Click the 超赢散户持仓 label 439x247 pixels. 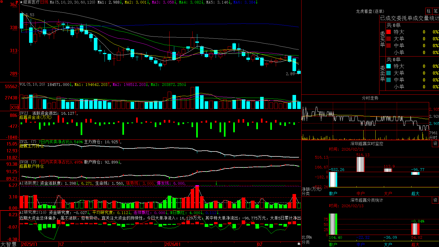pyautogui.click(x=32, y=166)
